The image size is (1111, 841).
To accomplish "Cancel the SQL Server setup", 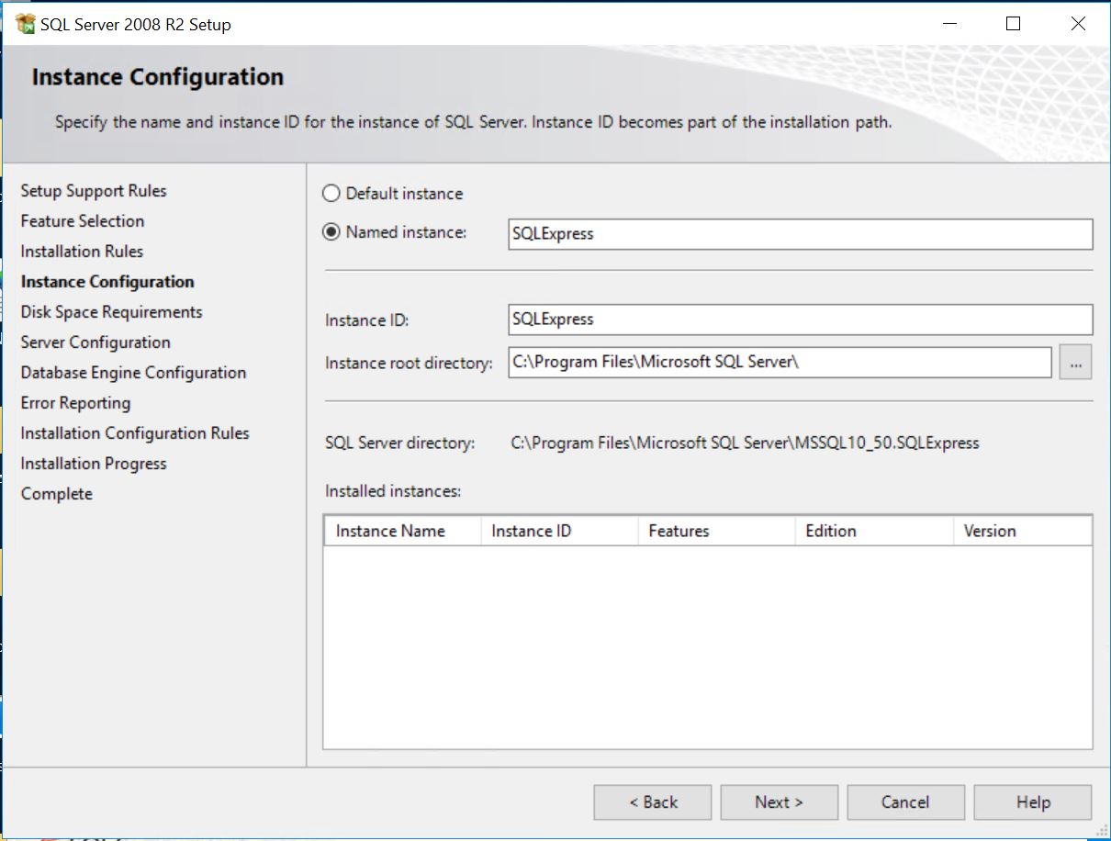I will [x=905, y=802].
